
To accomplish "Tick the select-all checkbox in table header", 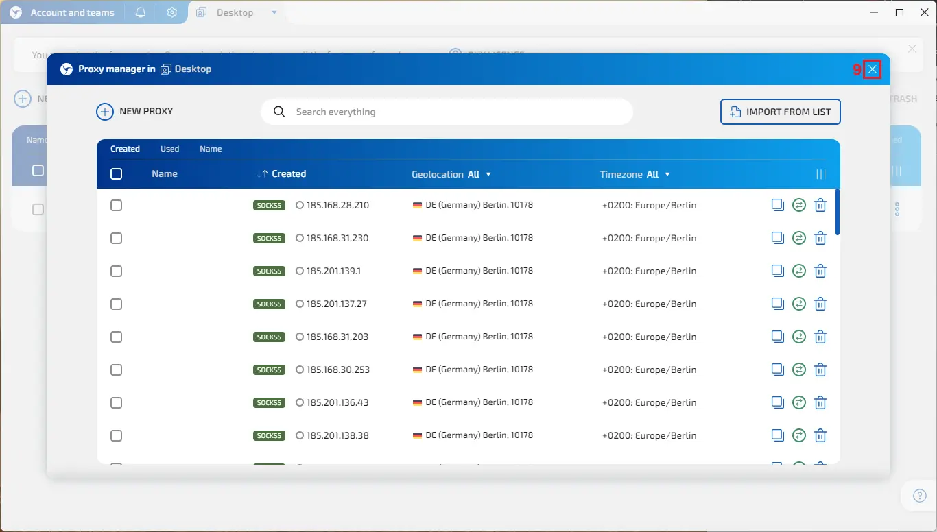I will pyautogui.click(x=117, y=174).
